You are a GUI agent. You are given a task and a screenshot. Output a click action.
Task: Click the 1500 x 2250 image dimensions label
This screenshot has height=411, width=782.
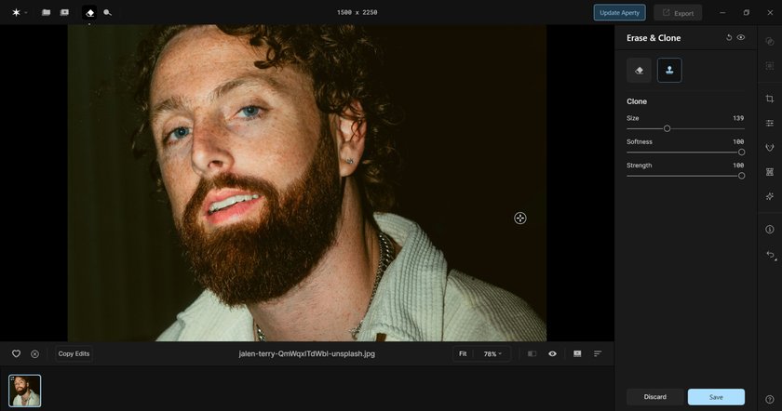(x=357, y=12)
